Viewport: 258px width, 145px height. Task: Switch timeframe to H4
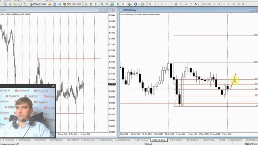click(219, 4)
